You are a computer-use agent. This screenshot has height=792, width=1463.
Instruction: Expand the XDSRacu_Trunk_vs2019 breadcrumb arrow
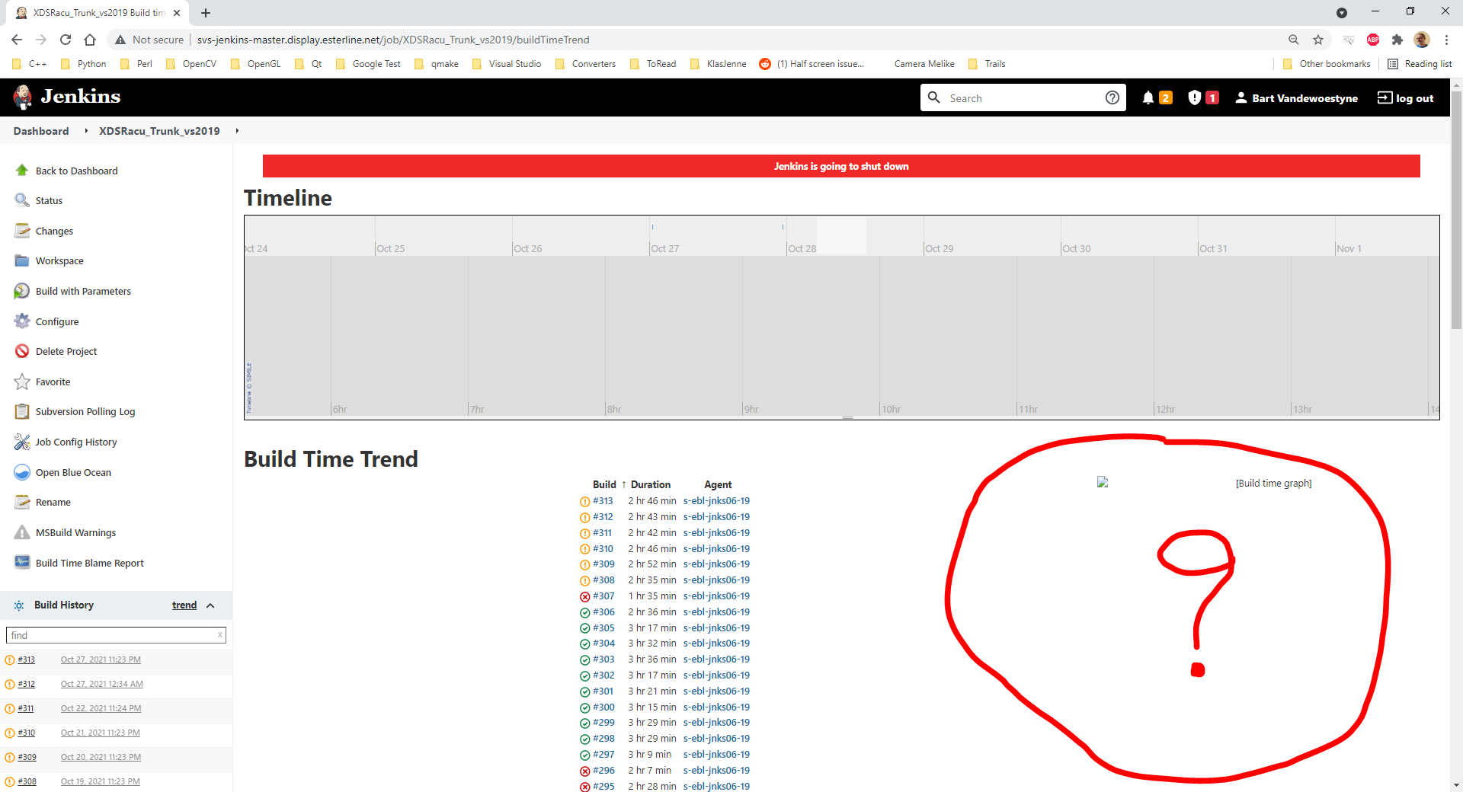(x=237, y=131)
